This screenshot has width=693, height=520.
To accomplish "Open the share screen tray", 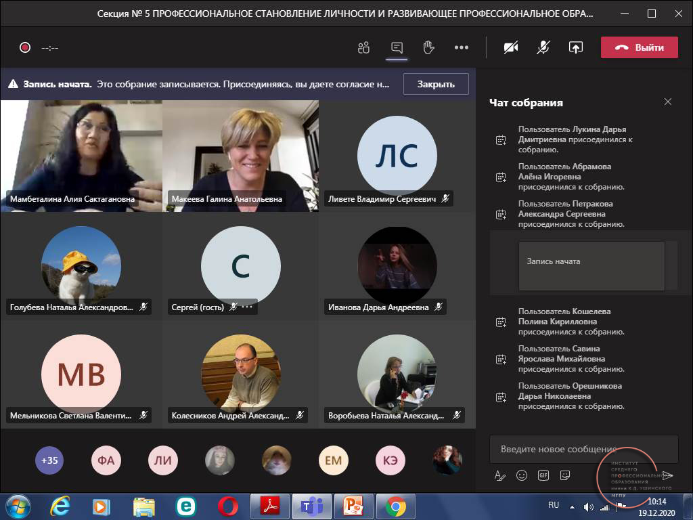I will [575, 47].
